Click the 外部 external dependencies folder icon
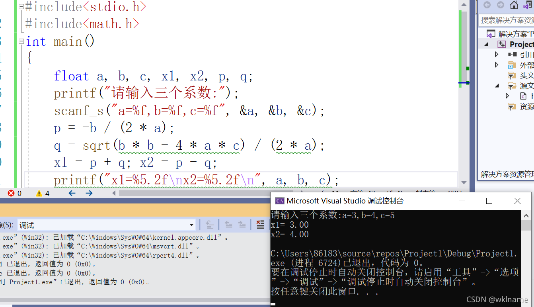Screen dimensions: 534x307 [x=512, y=65]
